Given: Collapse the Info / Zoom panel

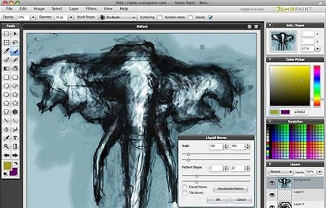Looking at the screenshot, I should click(x=270, y=25).
